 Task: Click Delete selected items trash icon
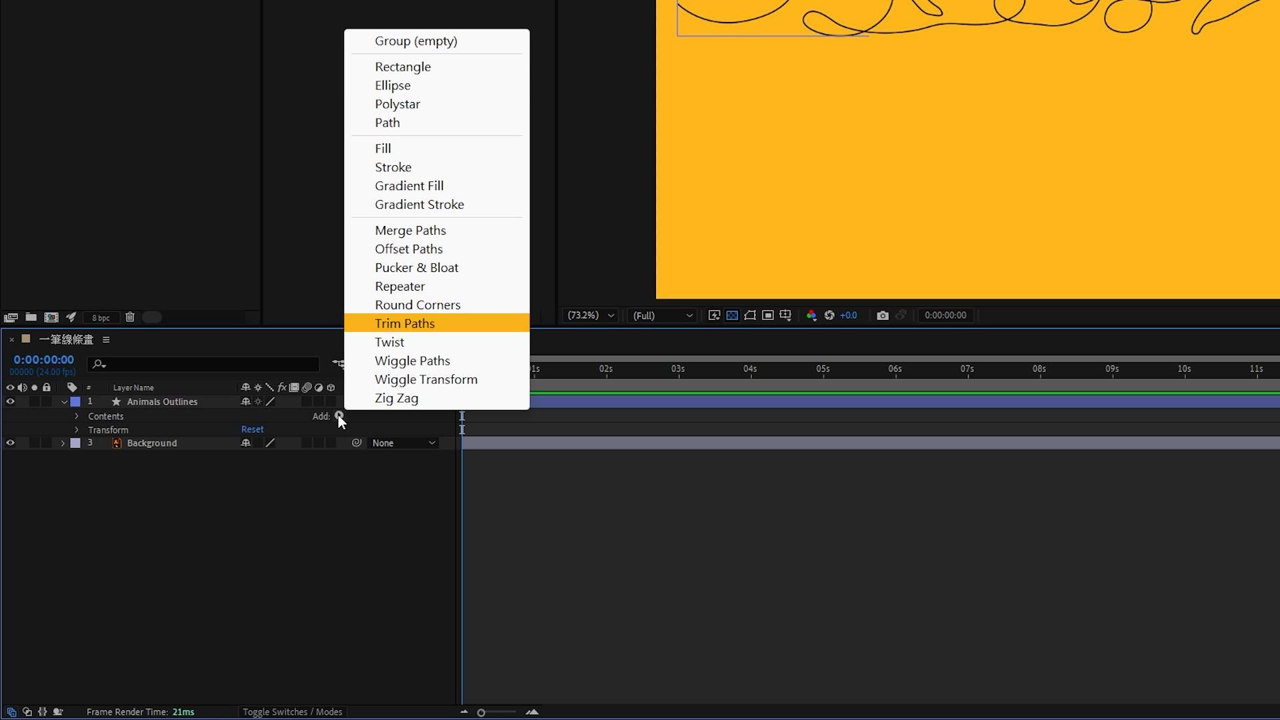click(130, 317)
